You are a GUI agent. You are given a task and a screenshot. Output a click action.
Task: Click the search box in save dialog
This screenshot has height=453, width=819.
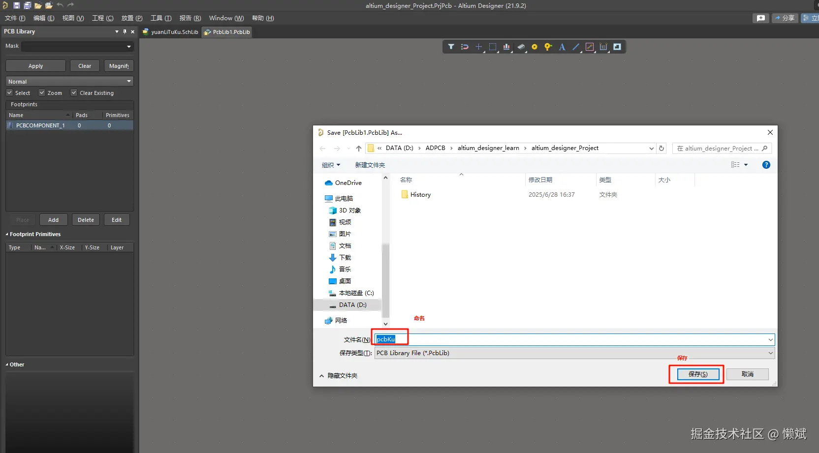(722, 148)
